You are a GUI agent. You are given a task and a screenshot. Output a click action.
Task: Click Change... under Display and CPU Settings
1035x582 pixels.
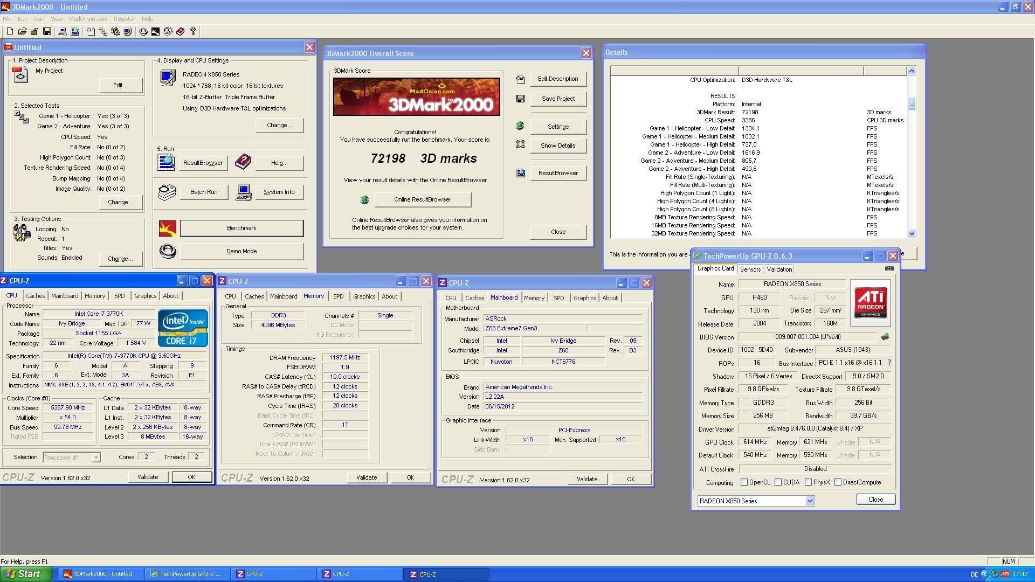coord(279,126)
